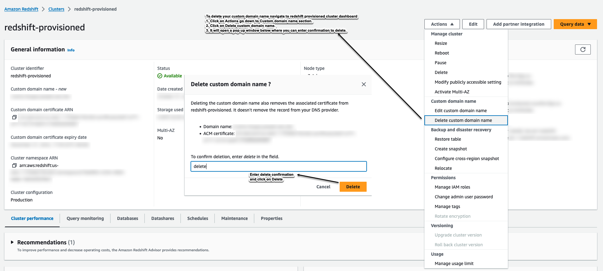
Task: Switch to the Cluster performance tab
Action: click(x=32, y=218)
